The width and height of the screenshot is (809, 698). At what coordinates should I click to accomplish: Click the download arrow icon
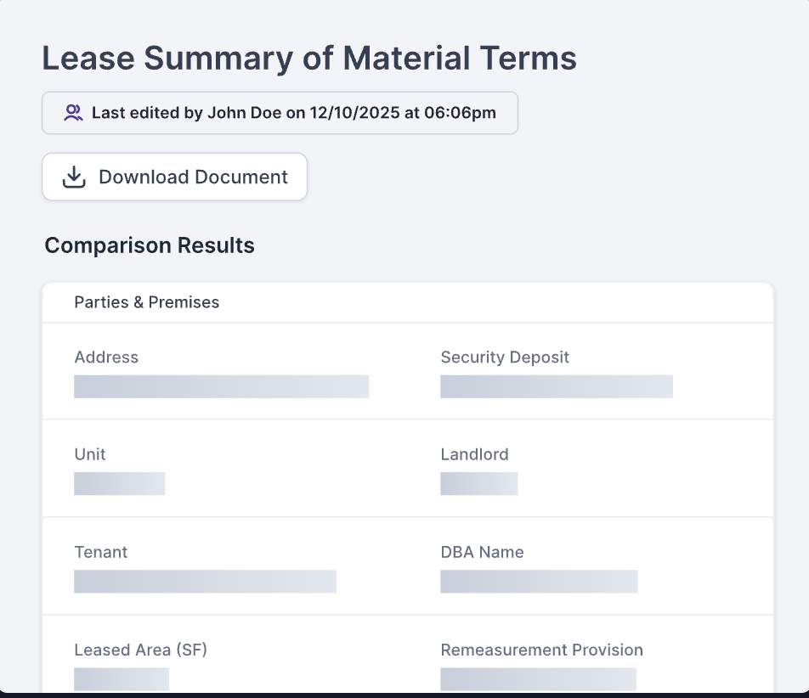pos(74,177)
